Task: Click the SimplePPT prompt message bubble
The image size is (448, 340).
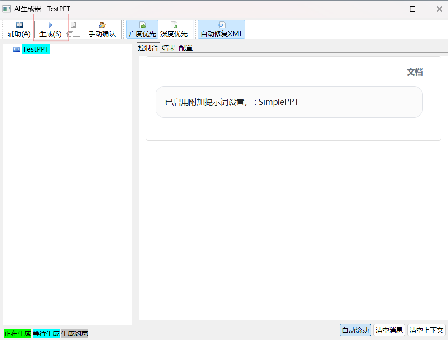Action: [289, 102]
